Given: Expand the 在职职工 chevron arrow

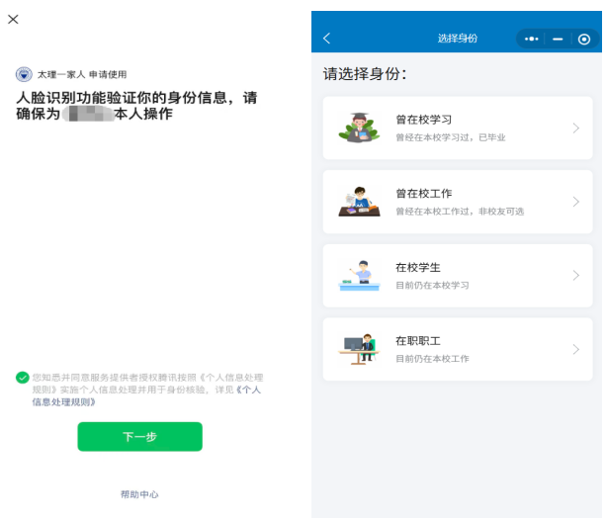Looking at the screenshot, I should pos(575,349).
